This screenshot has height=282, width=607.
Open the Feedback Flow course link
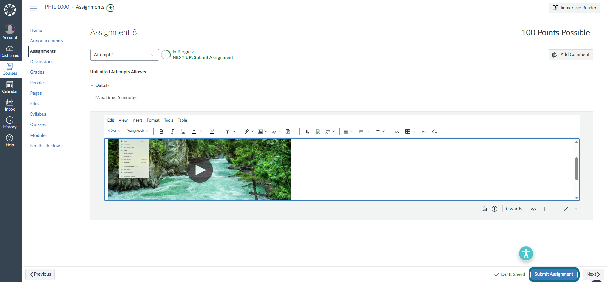[x=45, y=146]
